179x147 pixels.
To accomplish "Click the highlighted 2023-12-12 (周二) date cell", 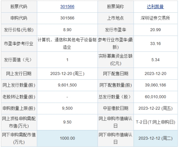I will pyautogui.click(x=155, y=138).
